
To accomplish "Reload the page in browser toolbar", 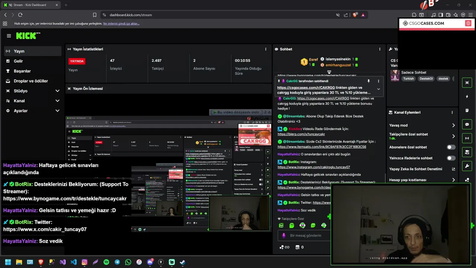I will point(20,15).
